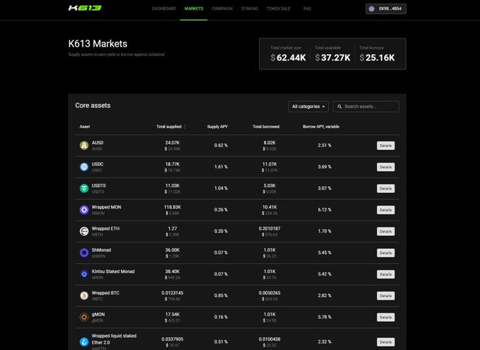Click the Kintsu Staked Monad token icon
The image size is (480, 350).
[84, 274]
